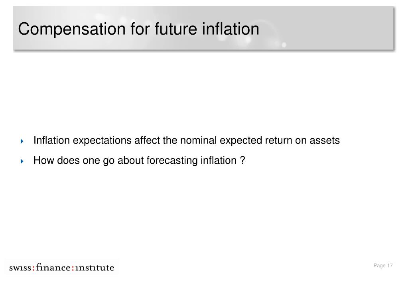This screenshot has width=408, height=282.
Task: Click the 'Page 17' page number
Action: [x=383, y=265]
